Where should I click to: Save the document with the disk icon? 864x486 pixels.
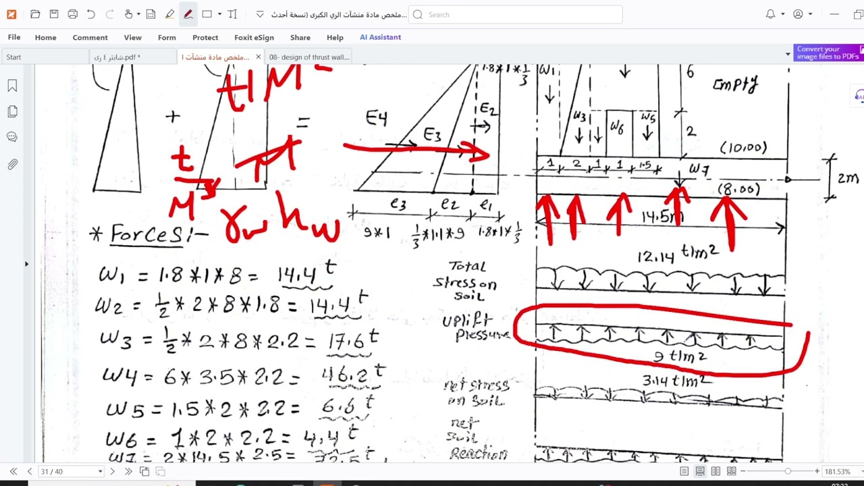[x=54, y=14]
